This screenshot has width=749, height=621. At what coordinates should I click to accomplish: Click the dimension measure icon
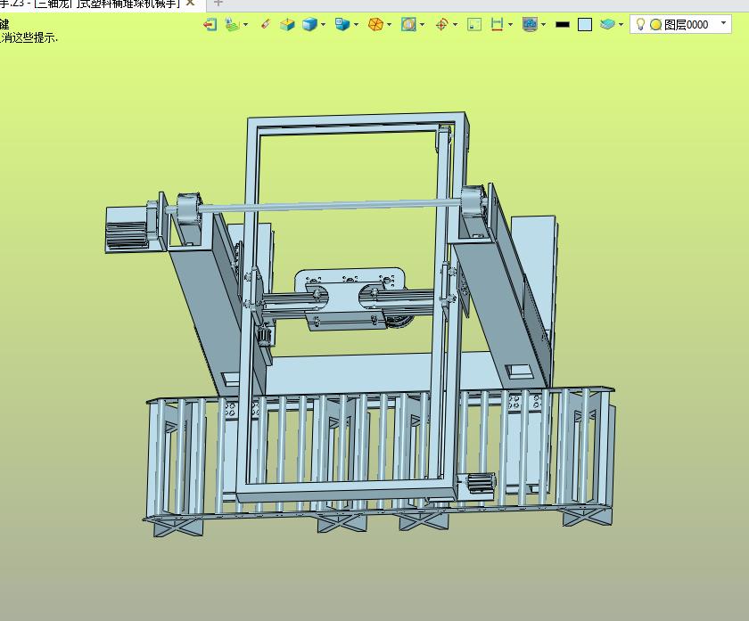(498, 24)
